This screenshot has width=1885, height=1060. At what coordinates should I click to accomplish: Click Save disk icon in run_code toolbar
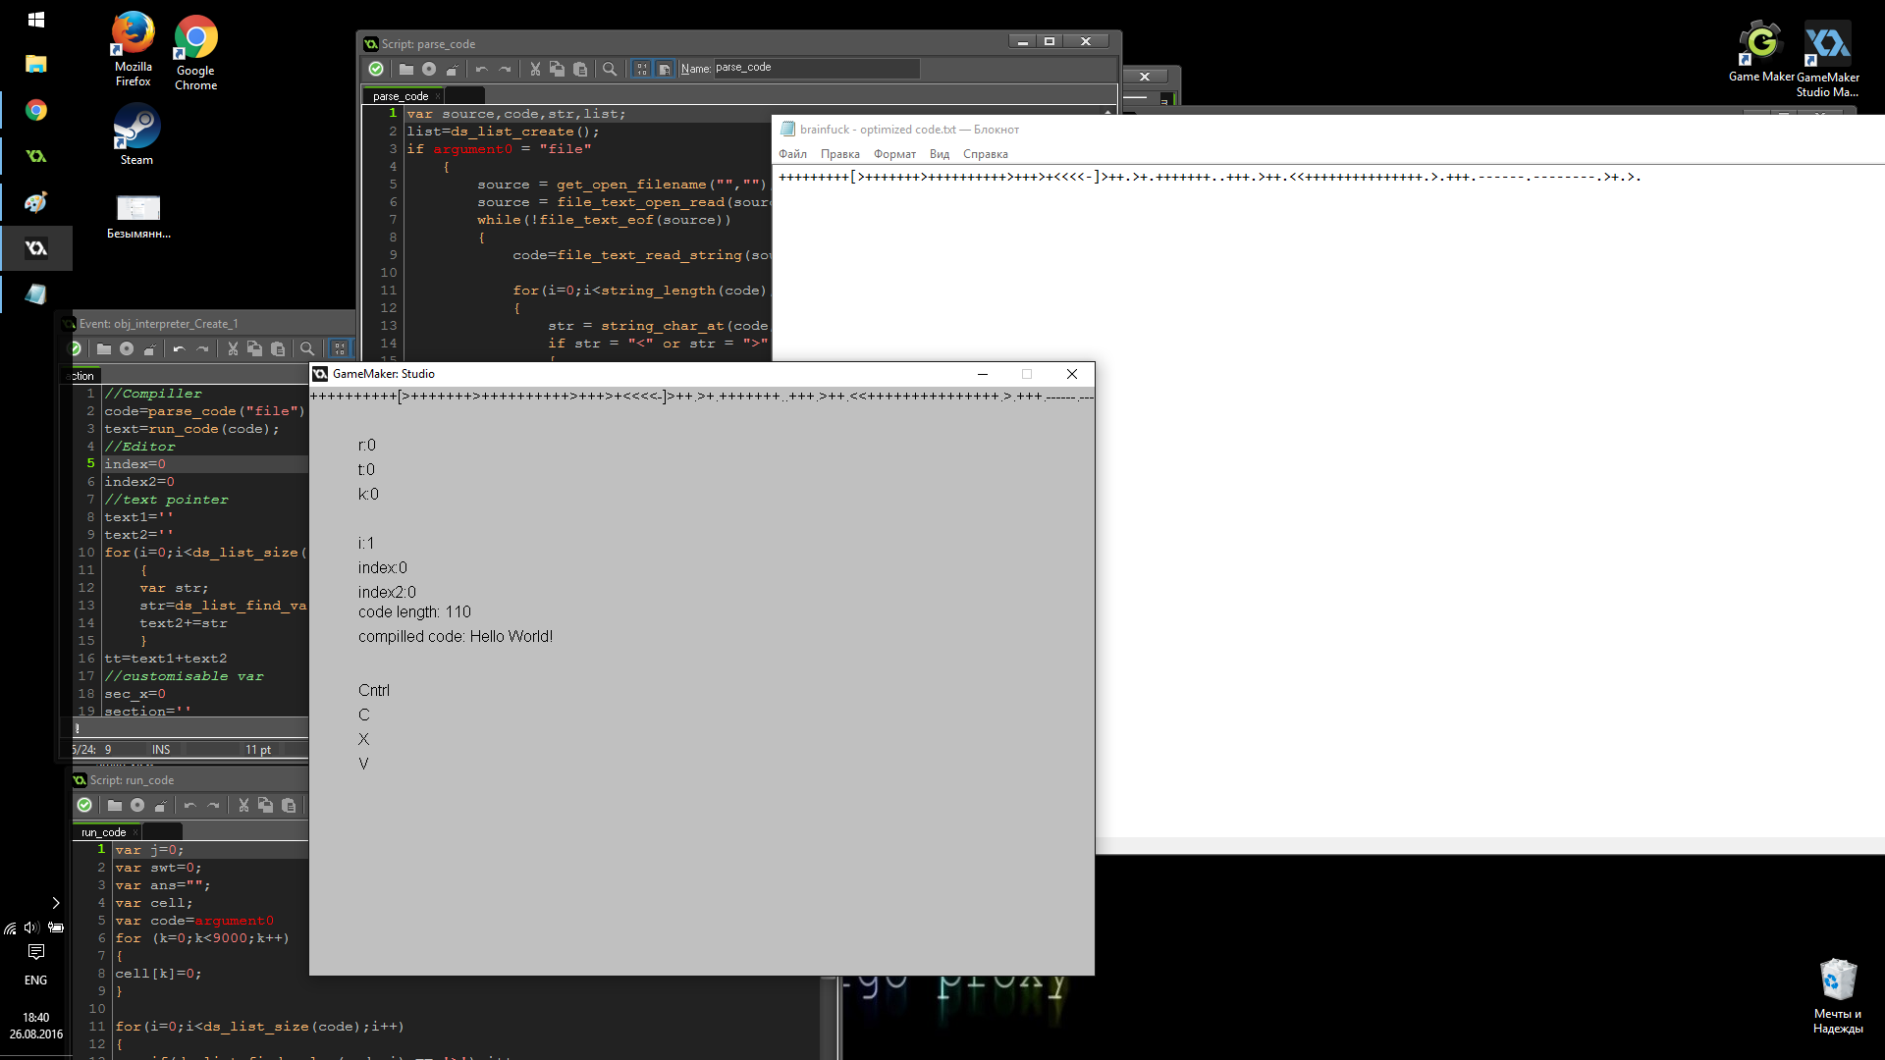pyautogui.click(x=137, y=806)
